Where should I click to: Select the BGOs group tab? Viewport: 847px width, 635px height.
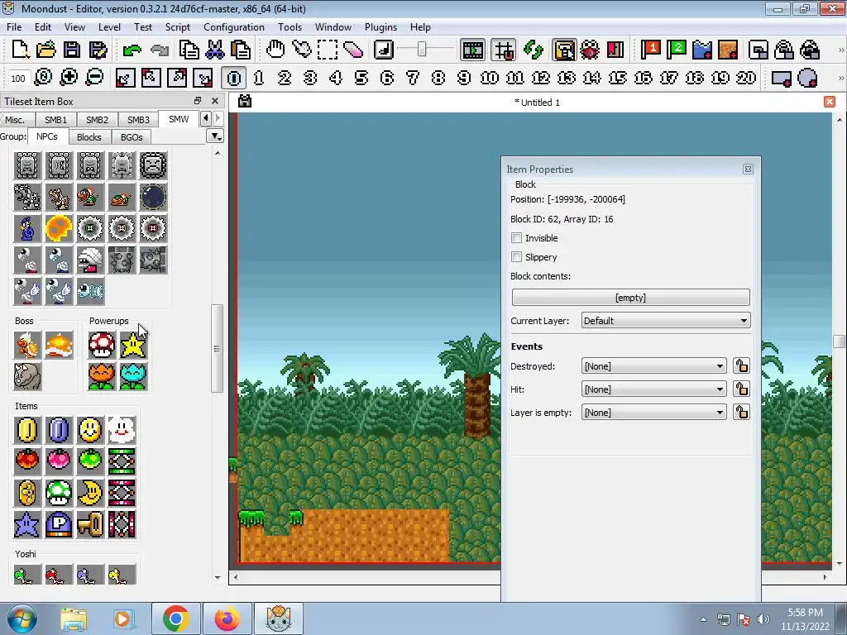(132, 137)
